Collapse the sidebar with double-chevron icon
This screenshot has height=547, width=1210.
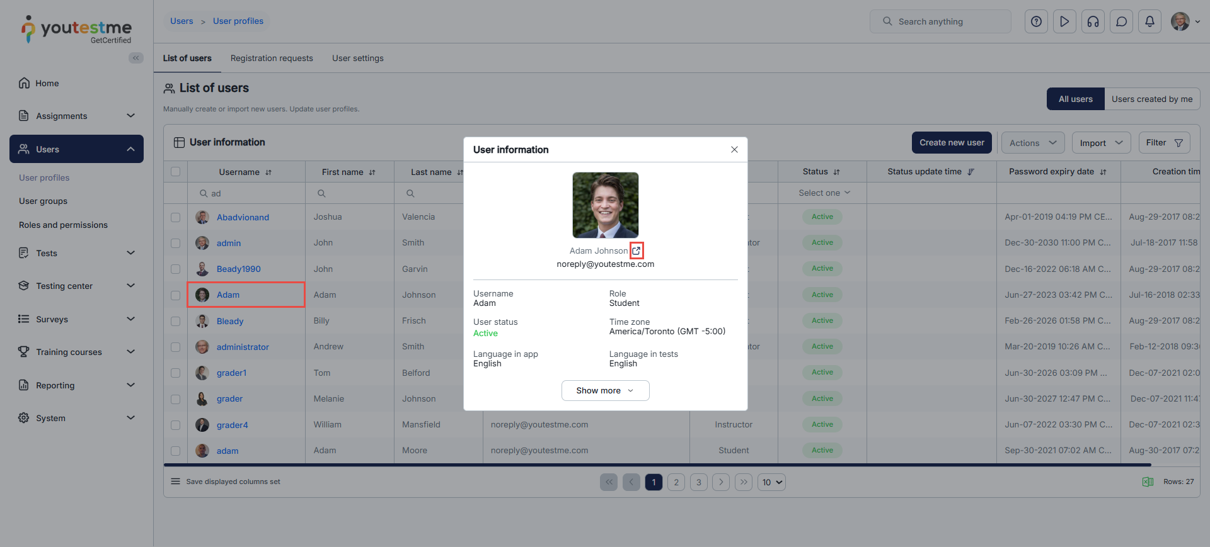click(136, 58)
